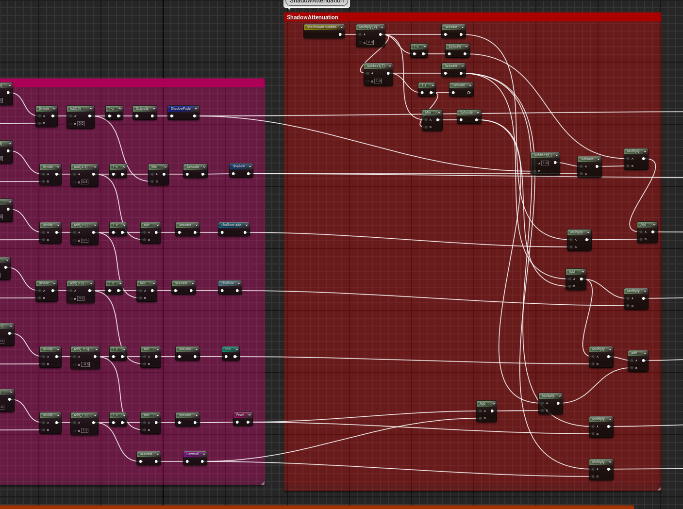Click the Forward node's input pin

[188, 461]
